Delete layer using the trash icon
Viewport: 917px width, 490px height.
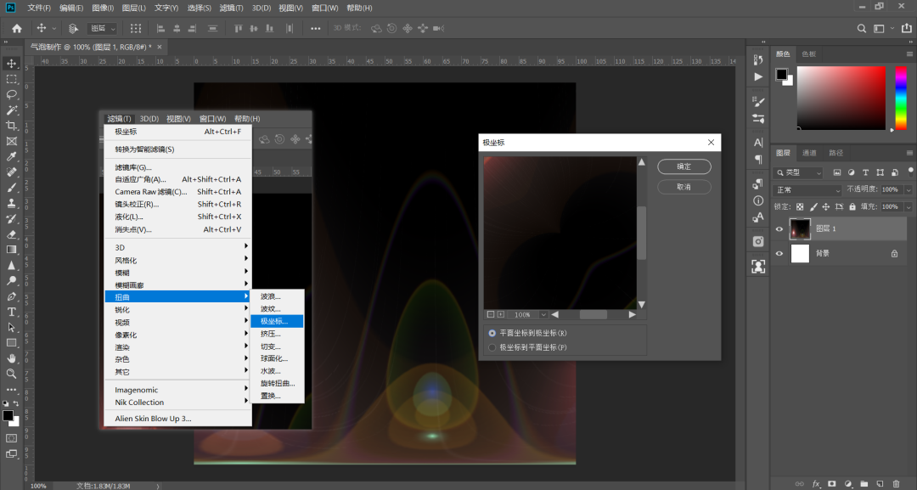(x=897, y=483)
